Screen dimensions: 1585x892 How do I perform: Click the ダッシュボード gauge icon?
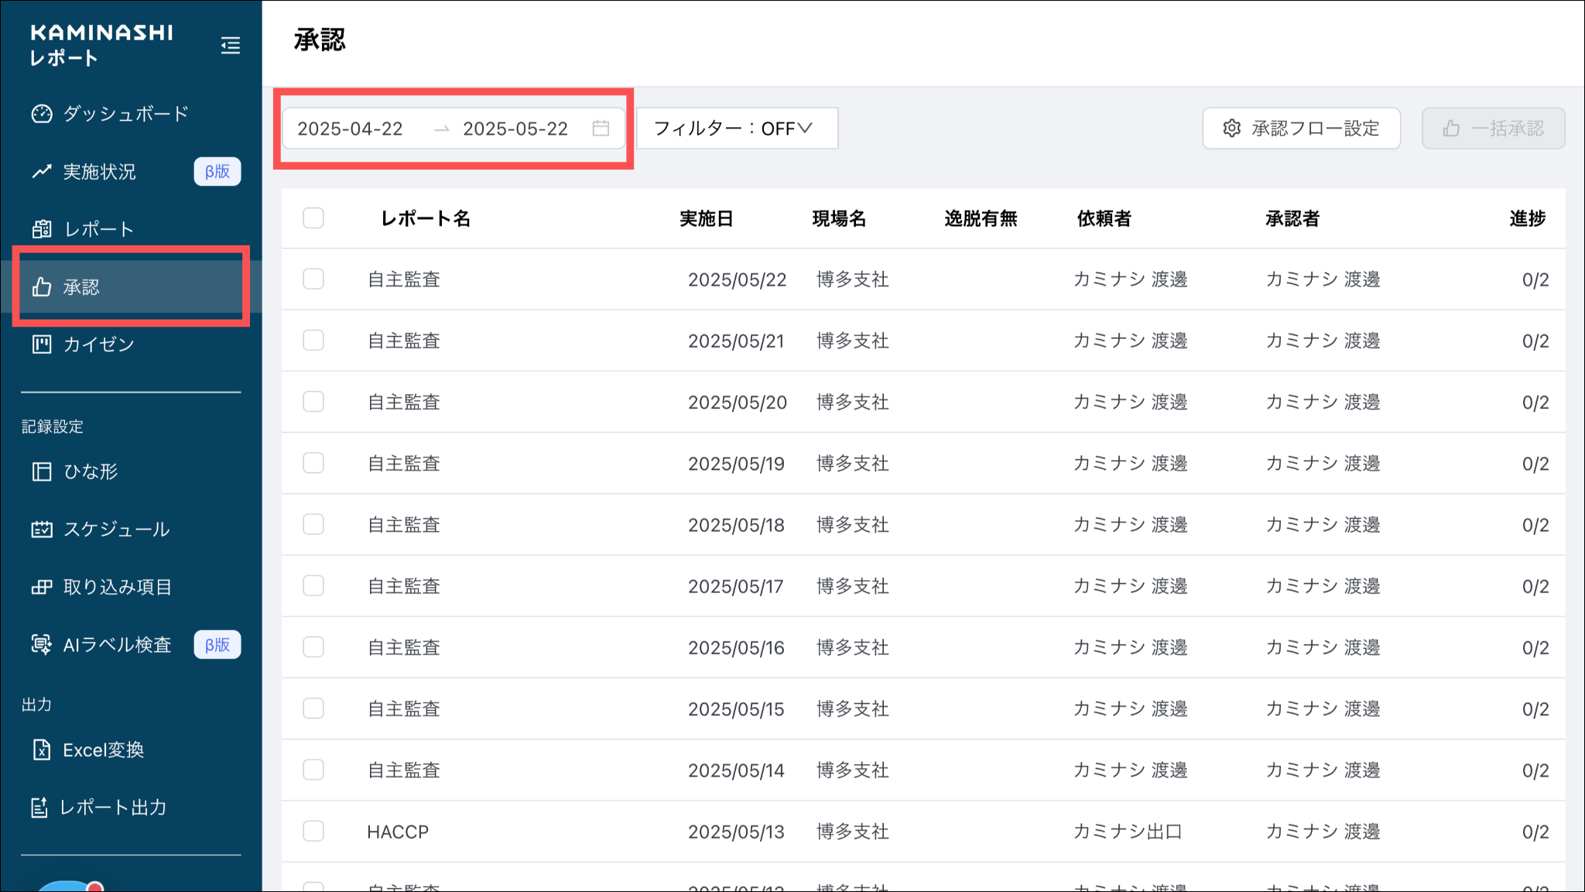(x=42, y=114)
